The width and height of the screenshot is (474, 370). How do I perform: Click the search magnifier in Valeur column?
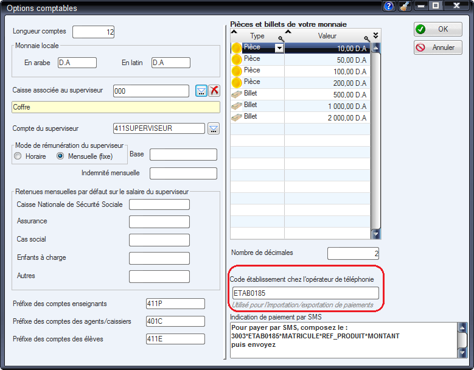pyautogui.click(x=366, y=38)
